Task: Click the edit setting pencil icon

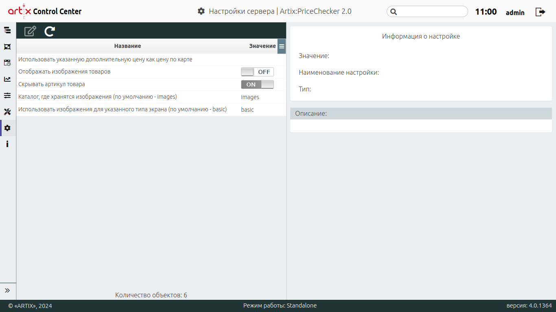Action: pyautogui.click(x=30, y=31)
